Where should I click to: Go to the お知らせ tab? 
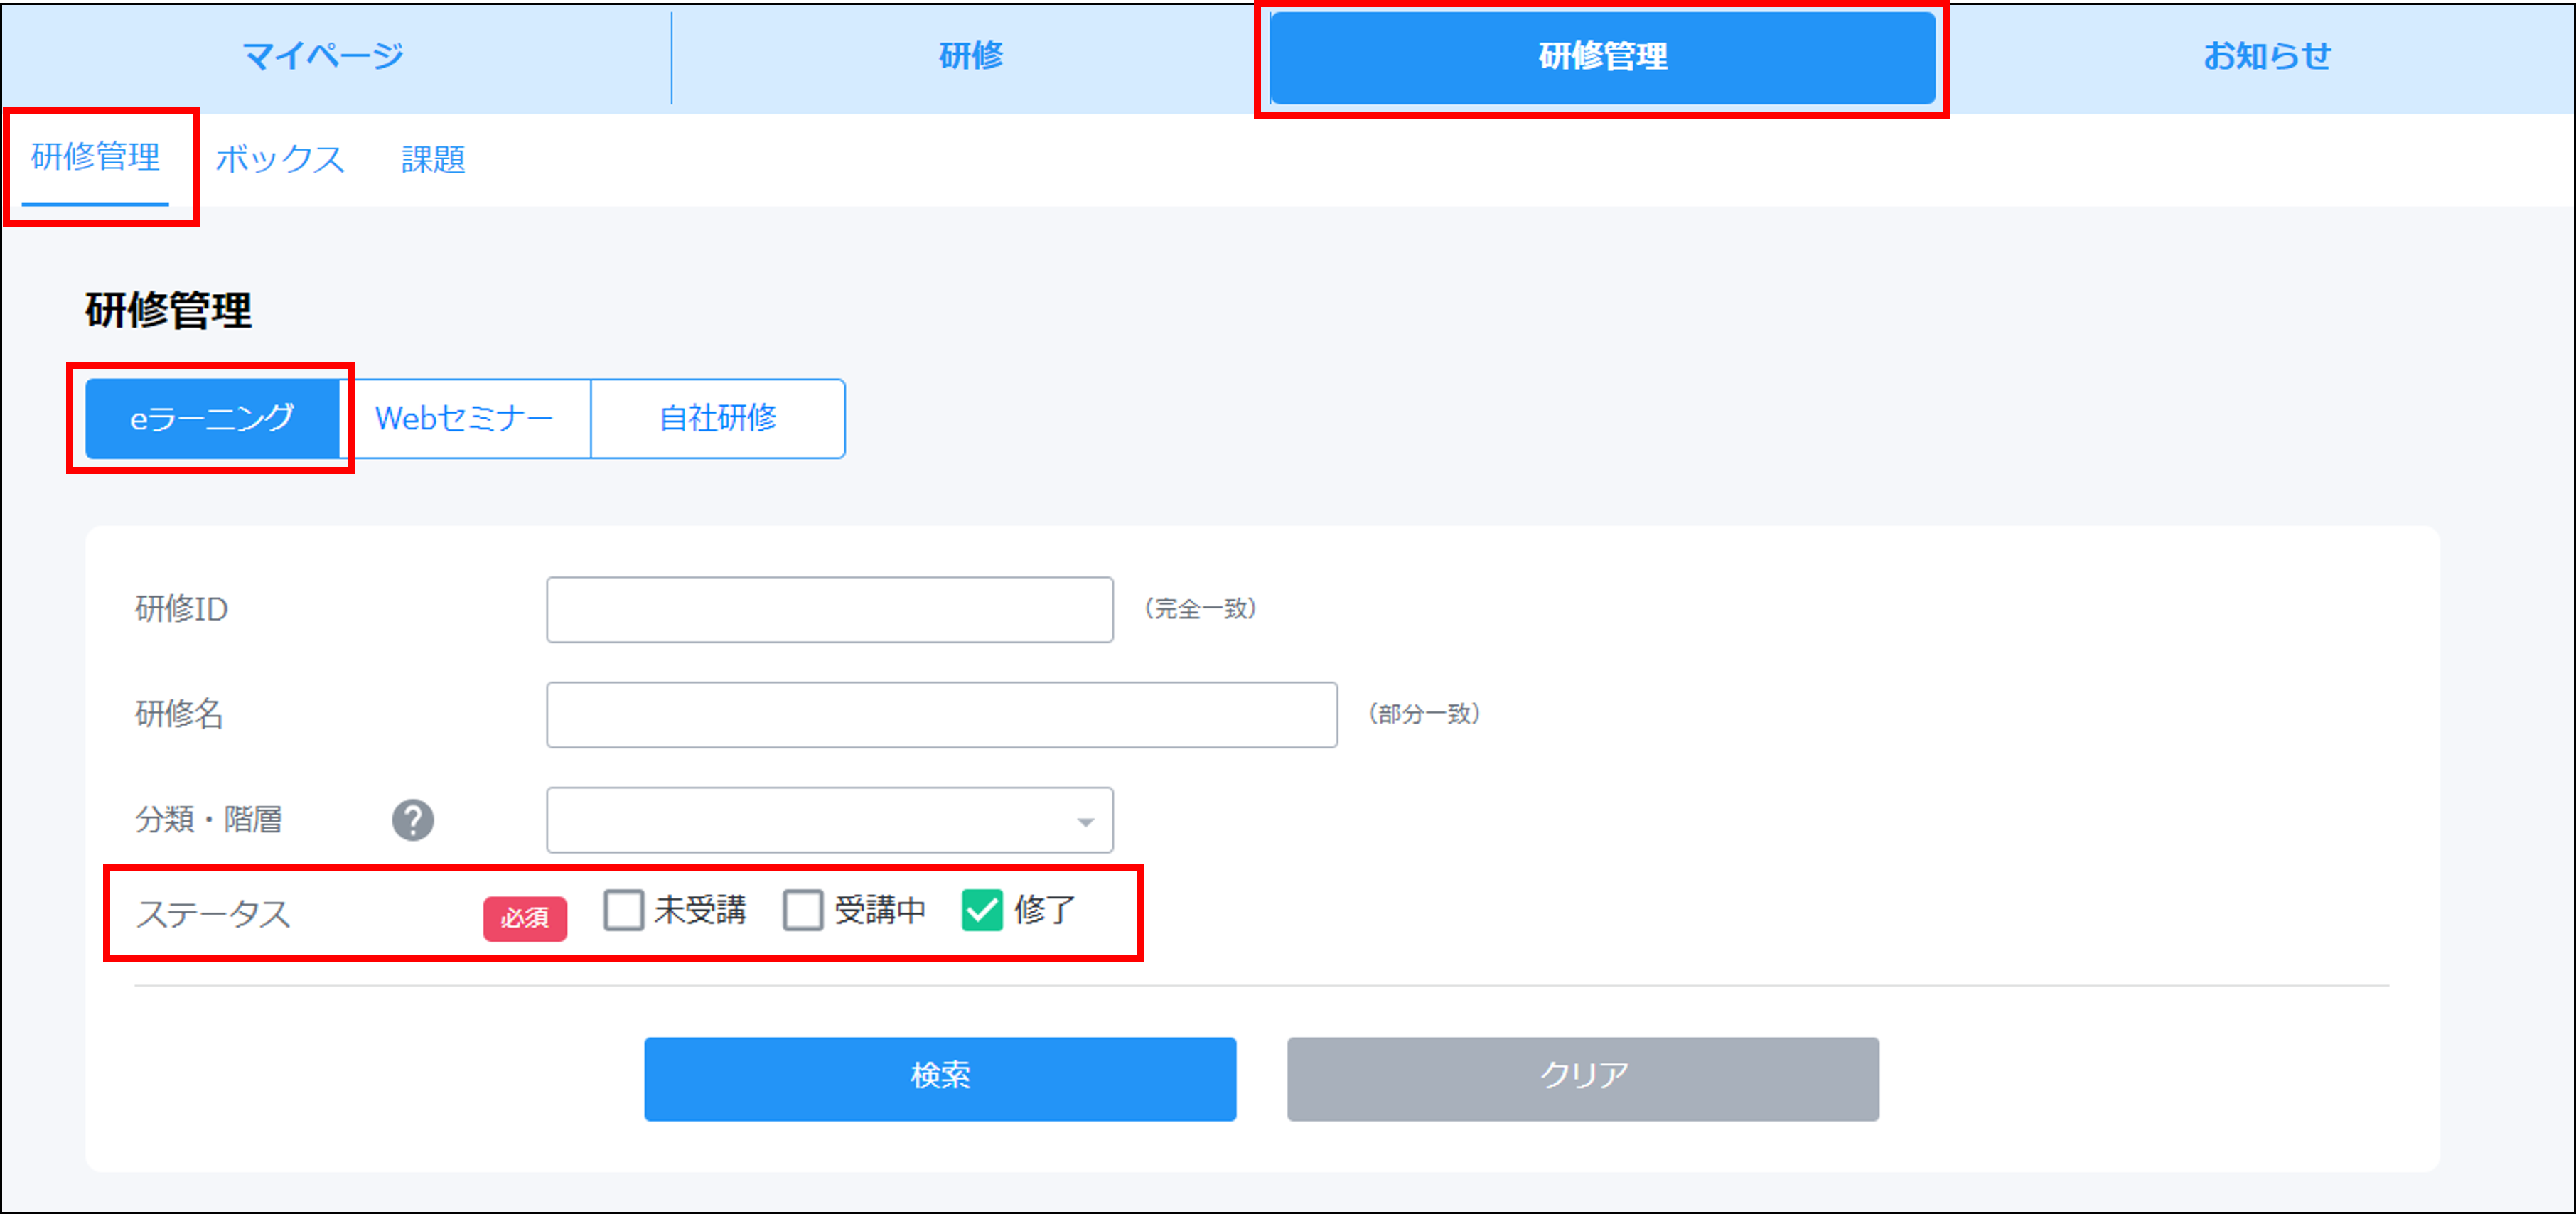click(2266, 56)
